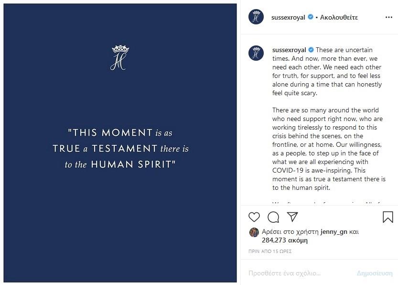Open the three-dot more options menu
This screenshot has height=285, width=398.
(x=388, y=17)
